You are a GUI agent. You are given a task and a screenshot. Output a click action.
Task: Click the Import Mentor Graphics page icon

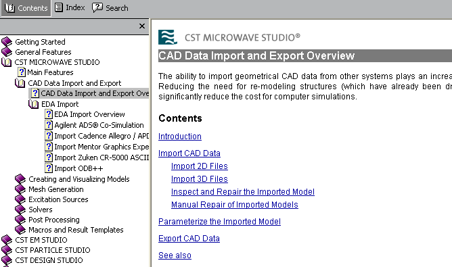pos(49,147)
